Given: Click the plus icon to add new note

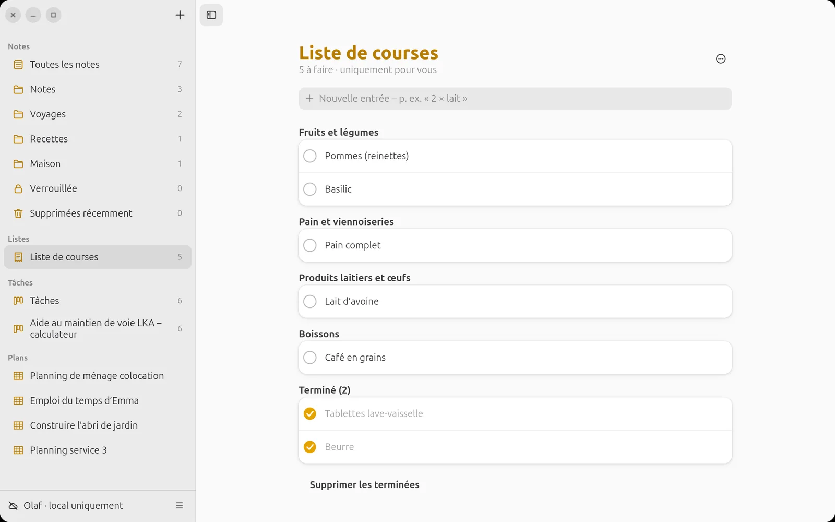Looking at the screenshot, I should pyautogui.click(x=180, y=15).
